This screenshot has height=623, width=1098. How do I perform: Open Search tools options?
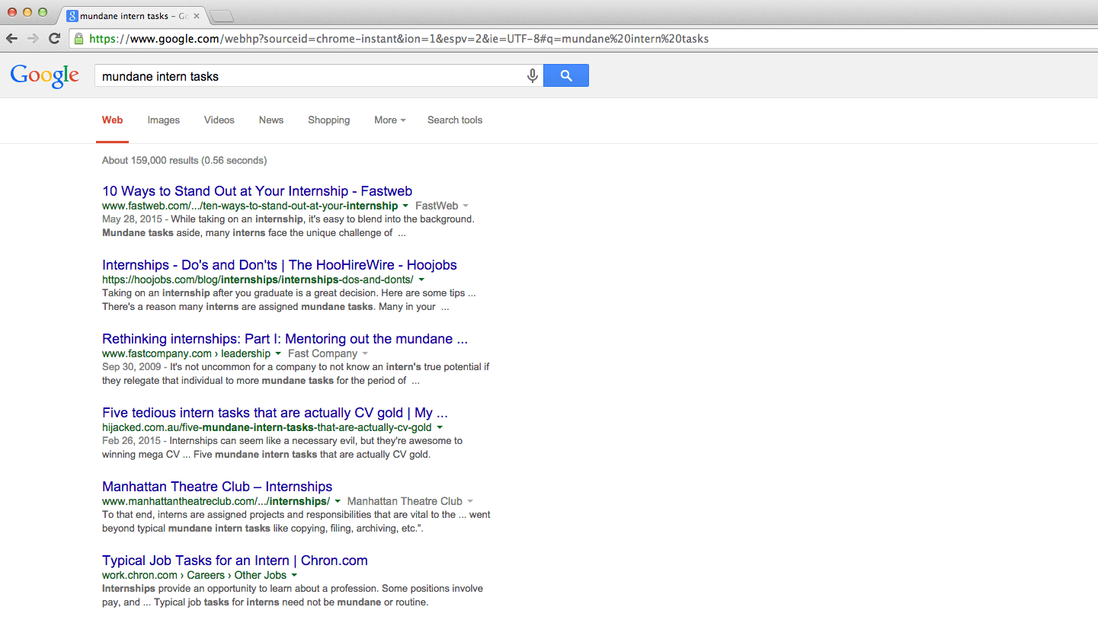[x=455, y=120]
